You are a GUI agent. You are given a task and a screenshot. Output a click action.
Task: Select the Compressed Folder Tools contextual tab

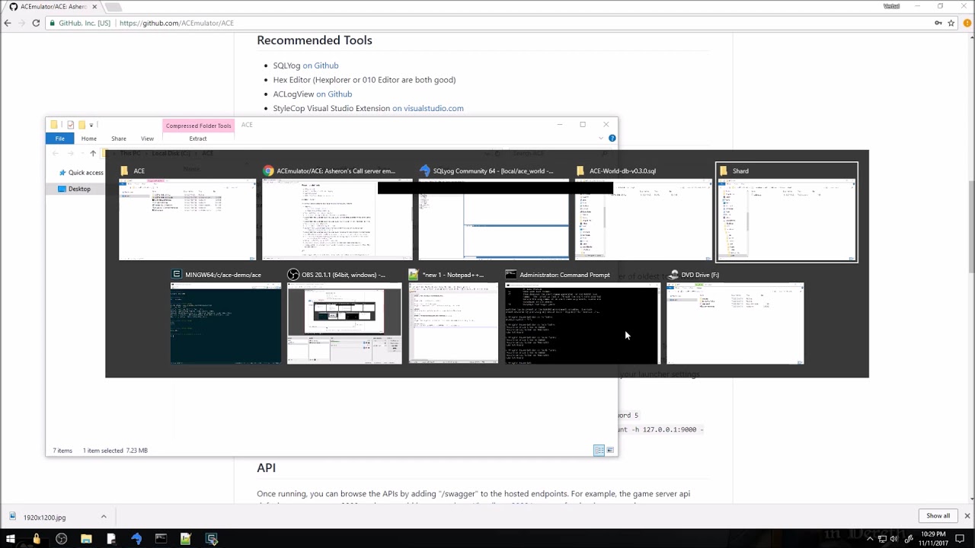pos(198,126)
